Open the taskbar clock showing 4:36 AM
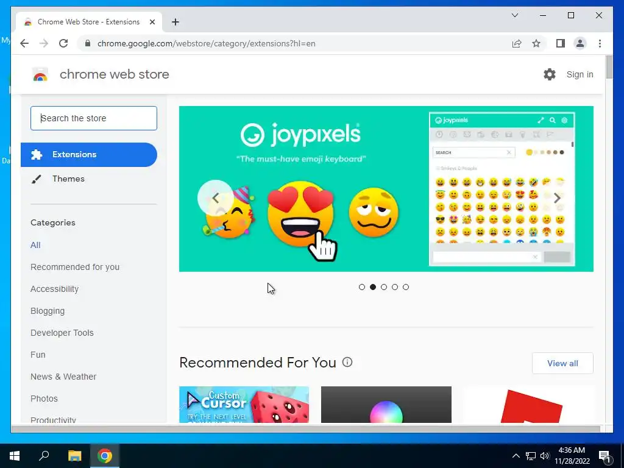Image resolution: width=624 pixels, height=468 pixels. coord(572,456)
